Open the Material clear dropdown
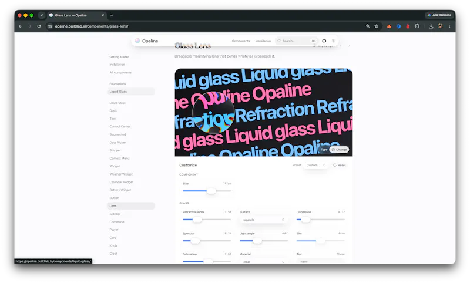Screen dimensions: 470x283 click(263, 262)
